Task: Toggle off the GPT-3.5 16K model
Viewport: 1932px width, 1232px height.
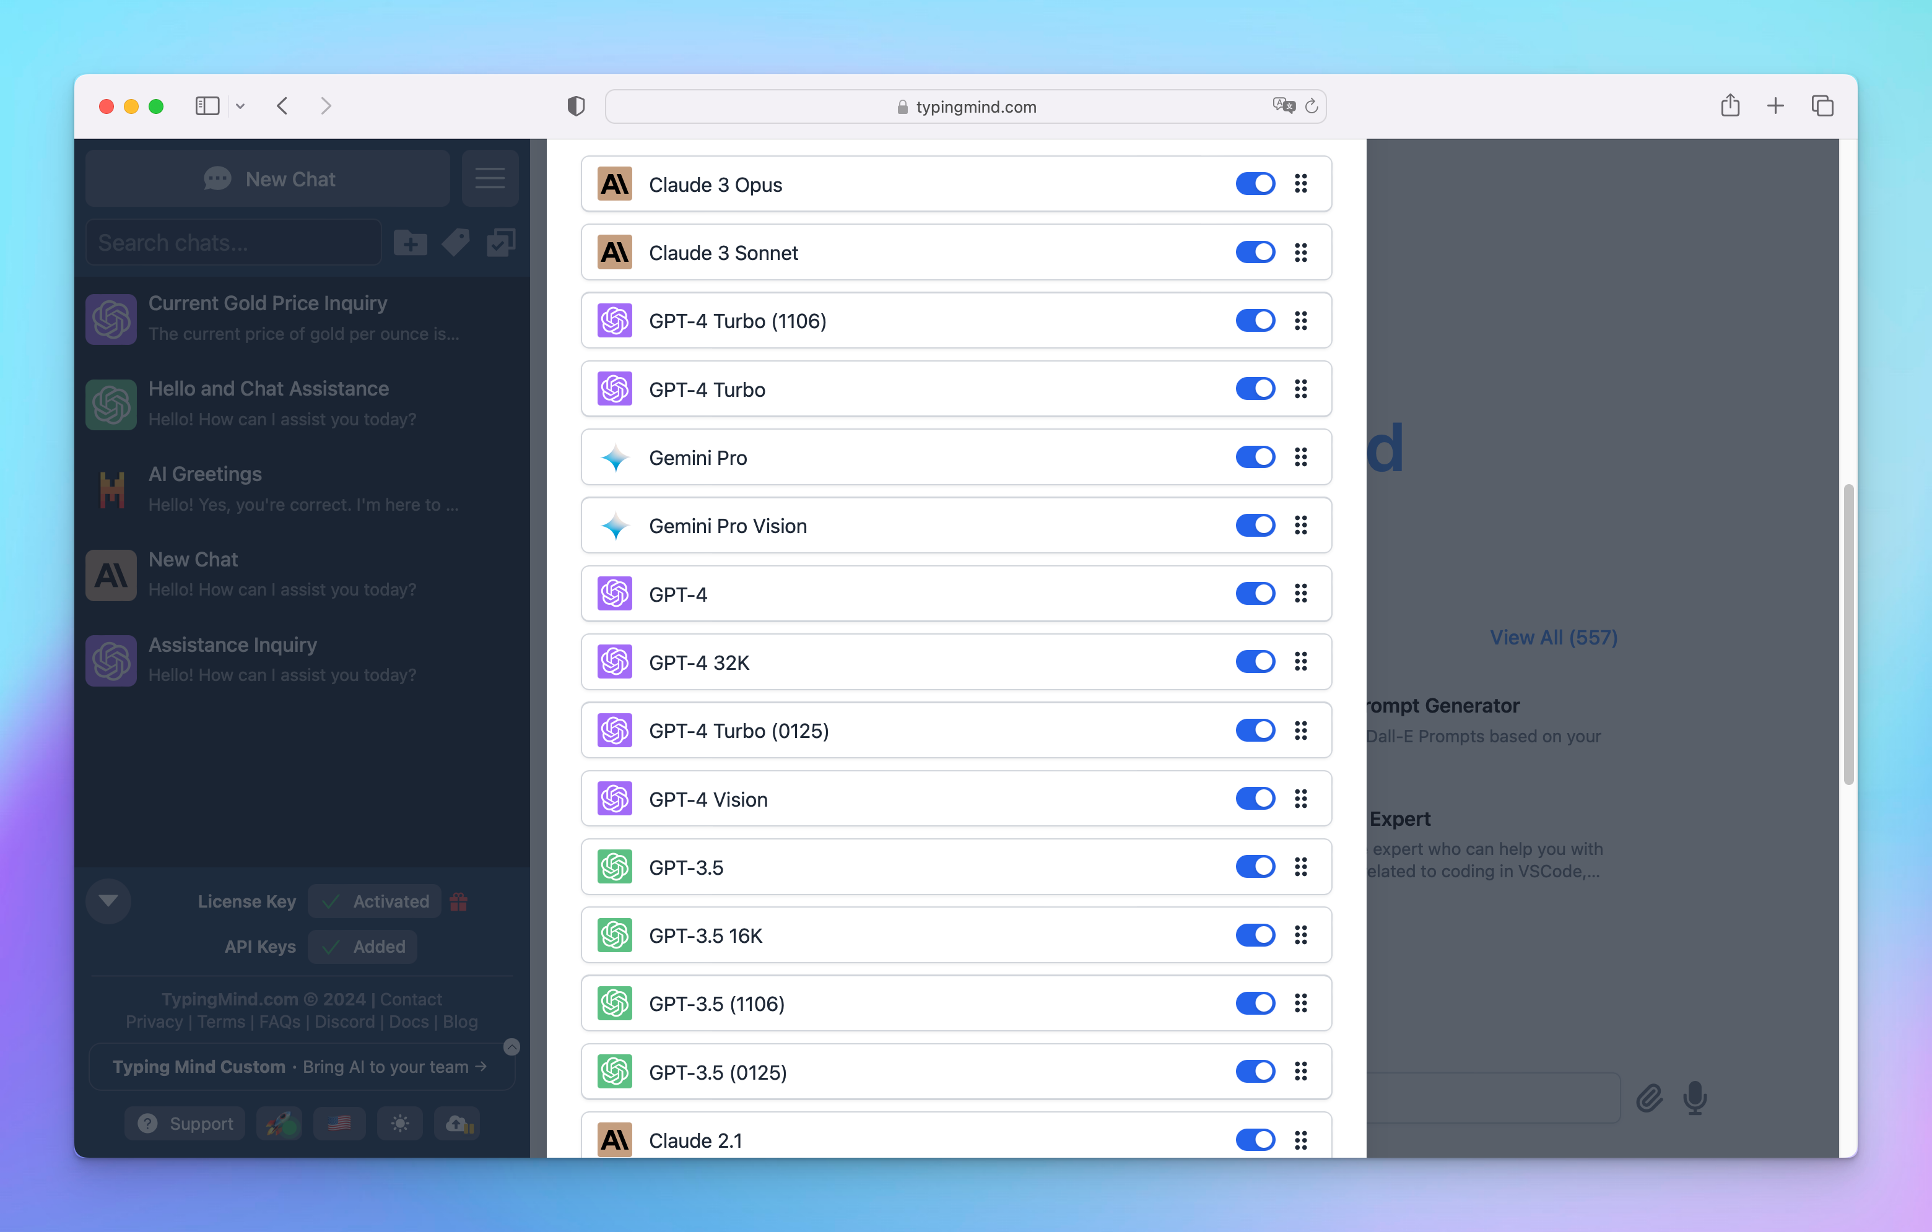Action: point(1255,935)
